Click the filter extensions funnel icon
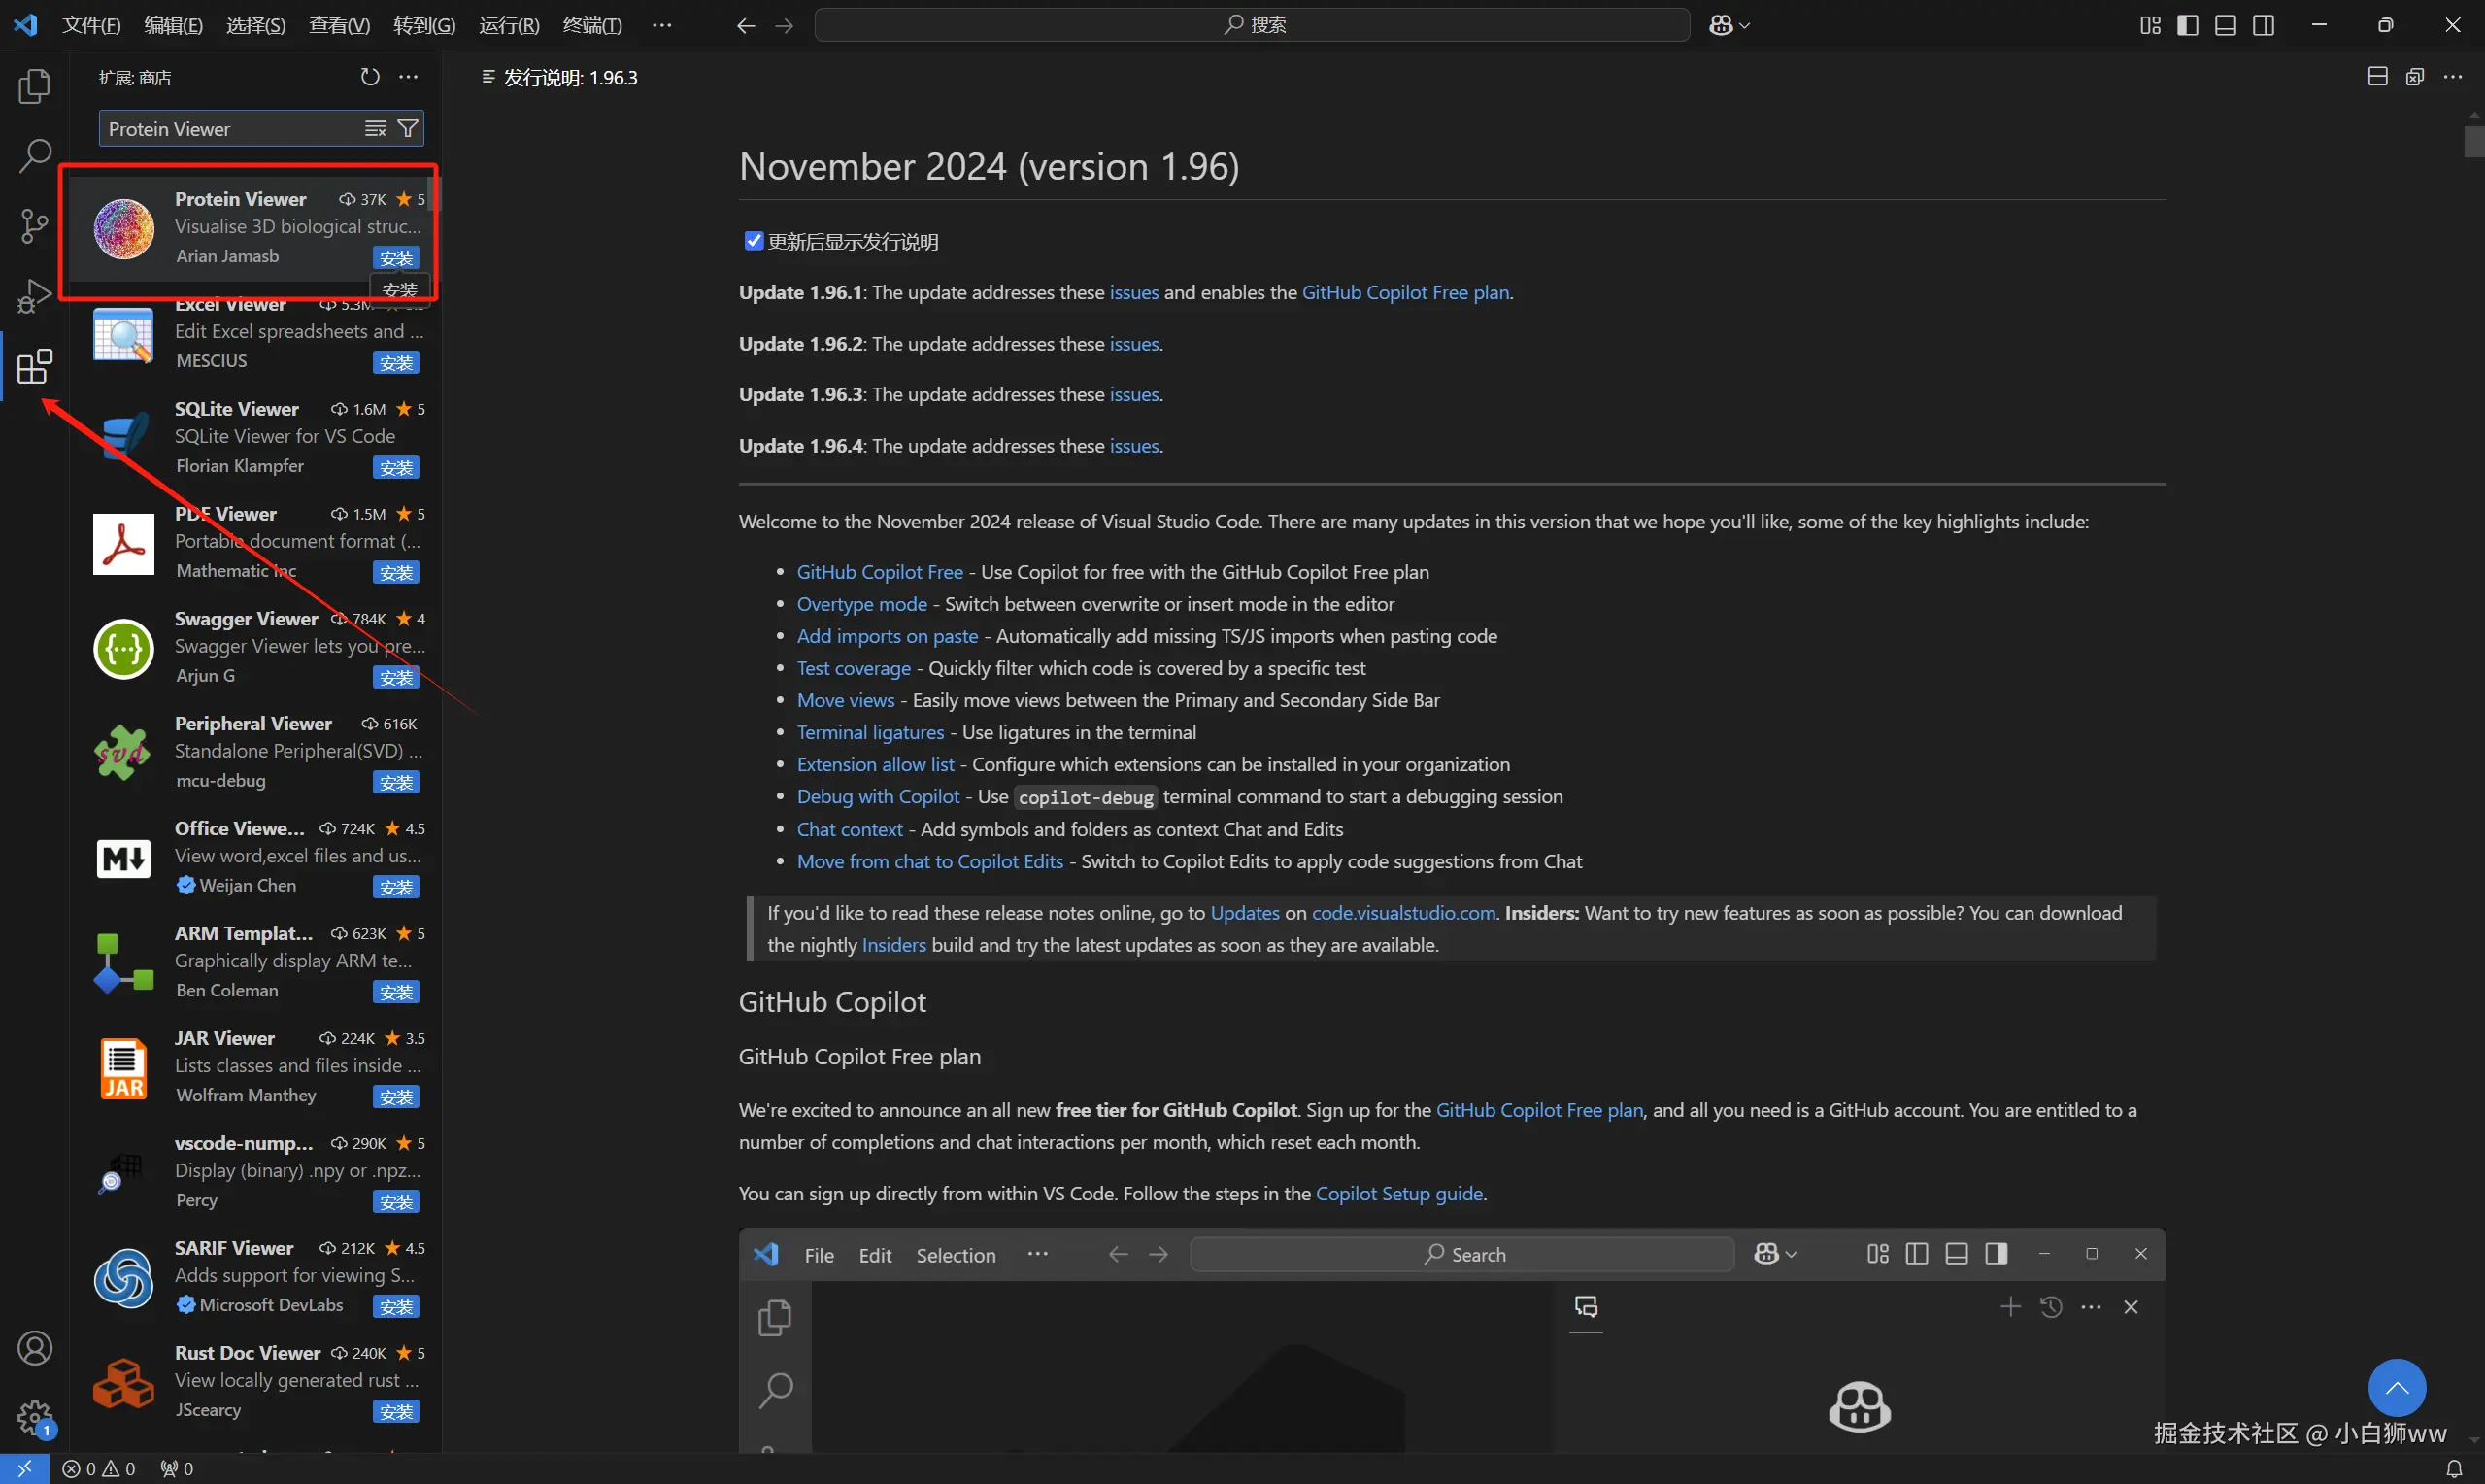Viewport: 2485px width, 1484px height. [x=408, y=128]
